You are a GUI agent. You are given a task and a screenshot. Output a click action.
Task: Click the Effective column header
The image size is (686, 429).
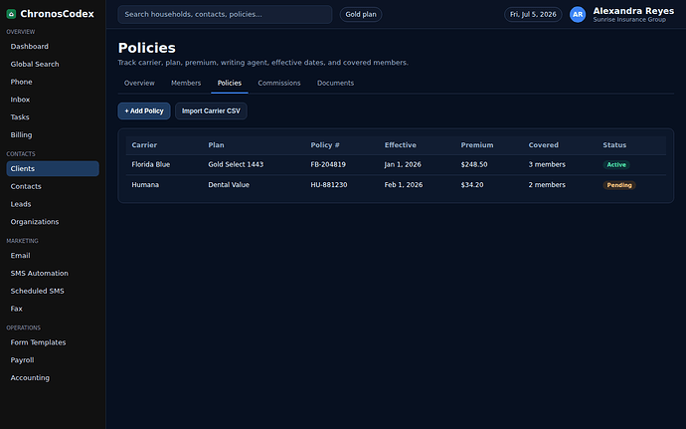pos(401,145)
